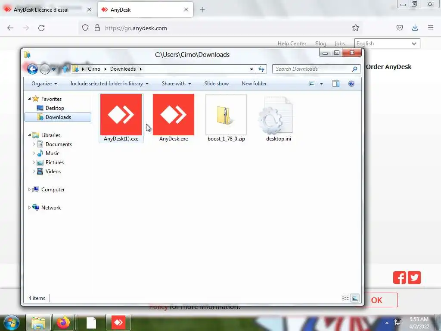Click the Facebook icon on webpage

[399, 278]
